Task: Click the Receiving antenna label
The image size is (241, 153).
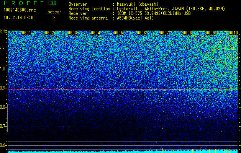Action: pos(88,18)
